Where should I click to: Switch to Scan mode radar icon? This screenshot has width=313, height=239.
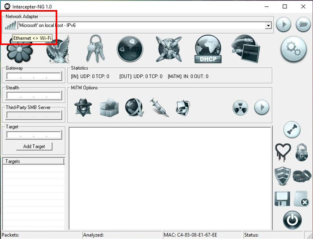130,49
